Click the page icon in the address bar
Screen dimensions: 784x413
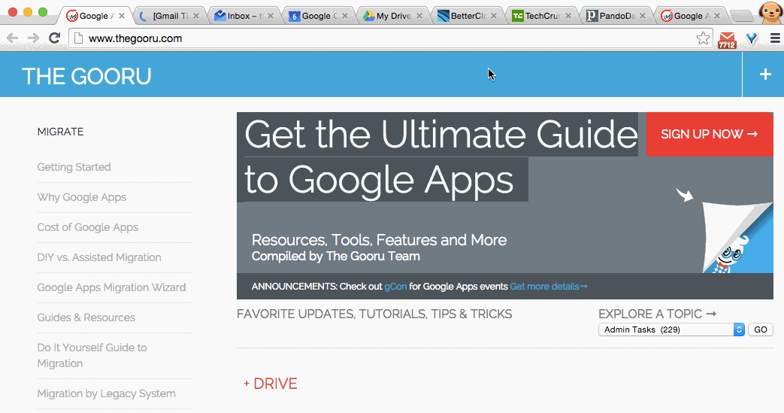pos(77,38)
